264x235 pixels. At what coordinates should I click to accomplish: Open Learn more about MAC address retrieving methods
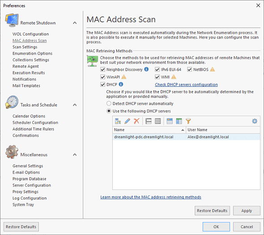click(151, 197)
